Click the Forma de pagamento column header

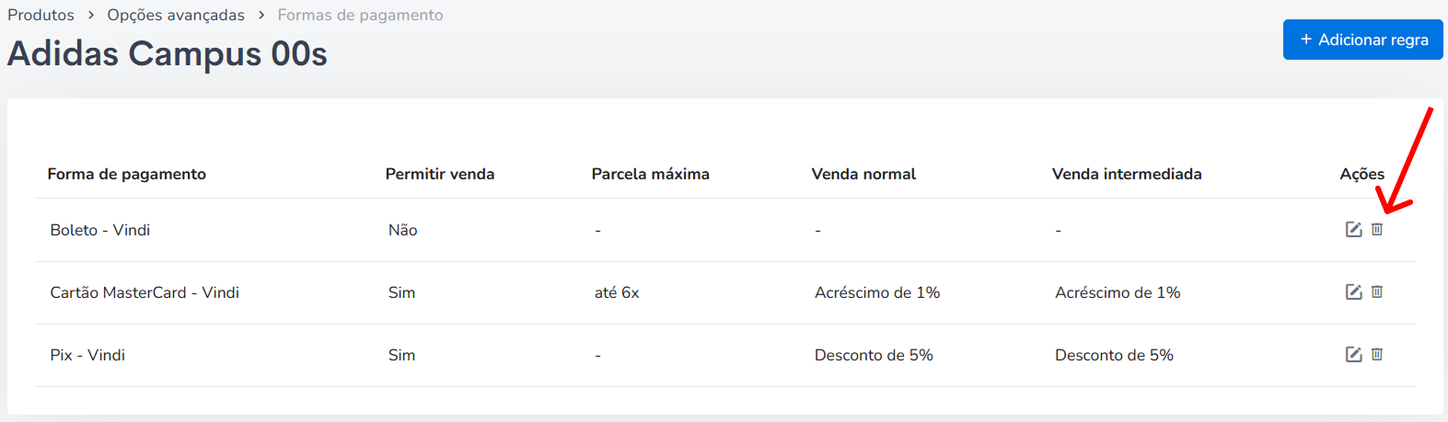point(127,174)
